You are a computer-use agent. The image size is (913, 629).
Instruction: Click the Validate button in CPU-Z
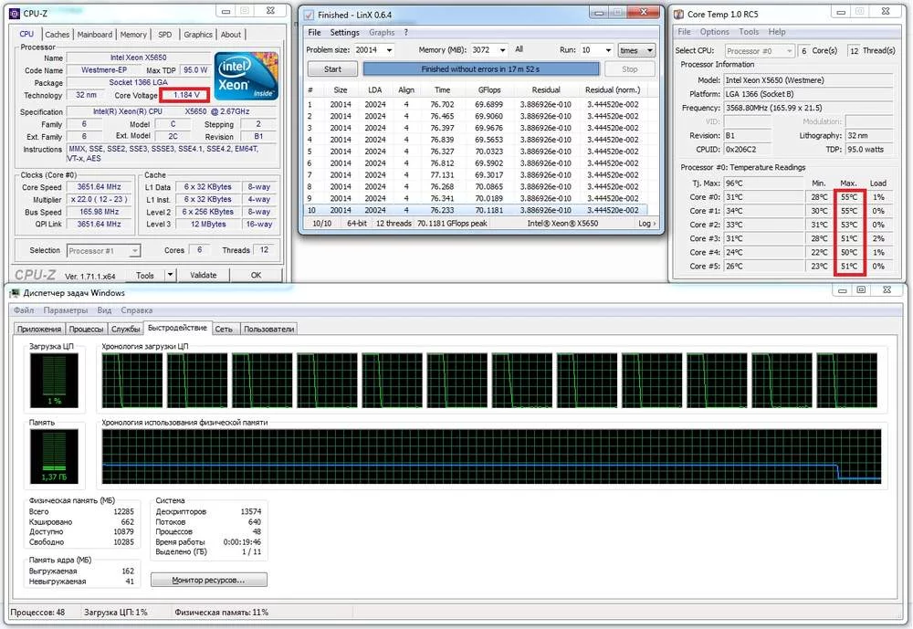coord(203,275)
